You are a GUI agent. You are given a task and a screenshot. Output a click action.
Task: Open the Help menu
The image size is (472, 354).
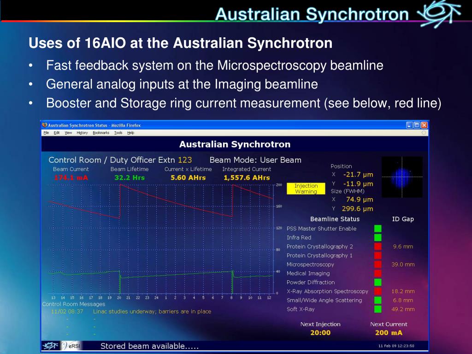[130, 133]
